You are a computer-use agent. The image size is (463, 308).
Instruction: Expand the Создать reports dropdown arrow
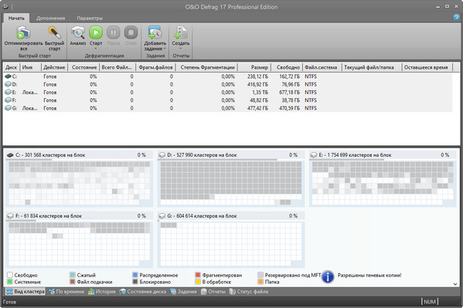[181, 49]
